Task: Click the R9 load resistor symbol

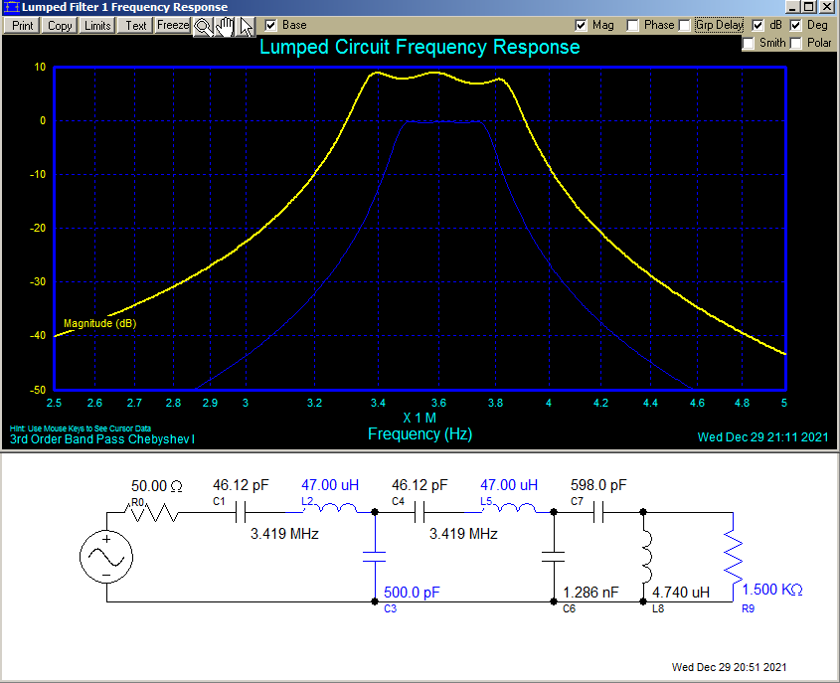Action: click(x=733, y=557)
